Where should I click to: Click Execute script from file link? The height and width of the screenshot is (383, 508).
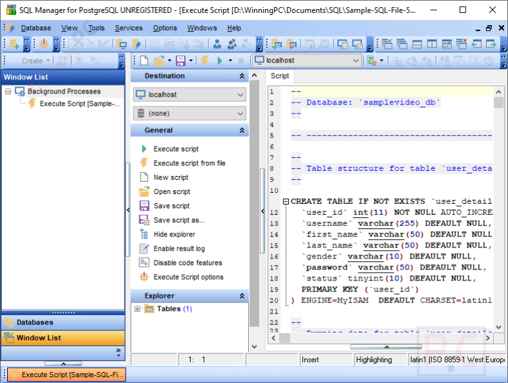coord(190,163)
